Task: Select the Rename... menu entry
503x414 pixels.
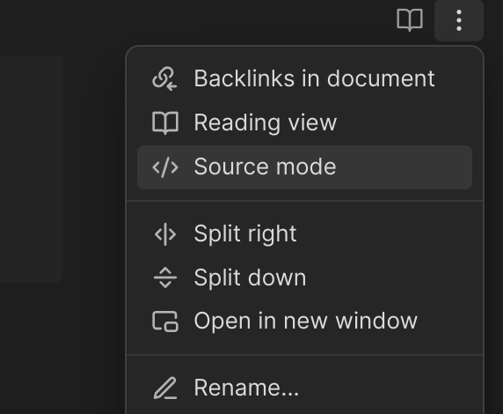Action: (x=304, y=388)
